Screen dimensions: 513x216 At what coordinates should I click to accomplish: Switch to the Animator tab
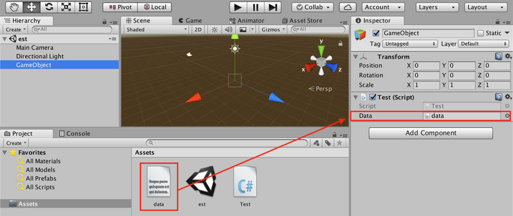point(246,20)
